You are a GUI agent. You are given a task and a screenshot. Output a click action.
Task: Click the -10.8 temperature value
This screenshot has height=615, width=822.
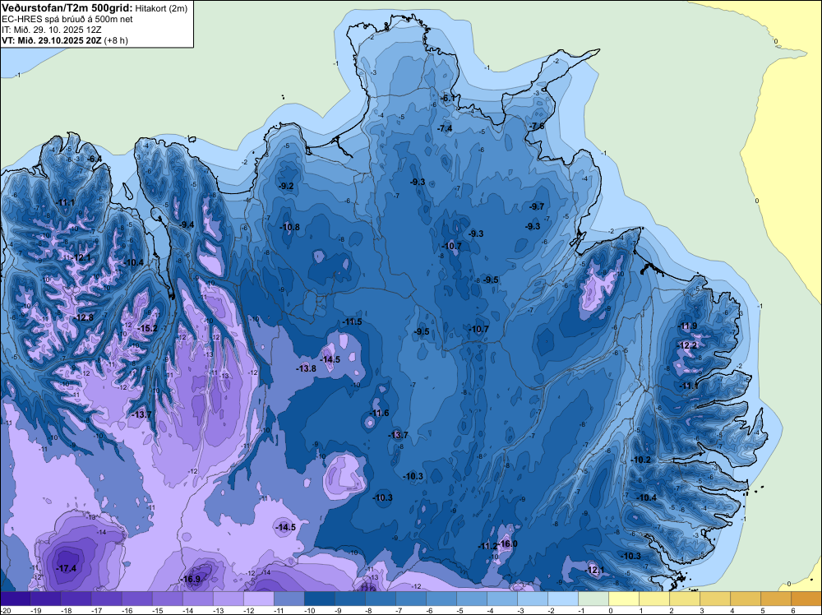coord(290,227)
